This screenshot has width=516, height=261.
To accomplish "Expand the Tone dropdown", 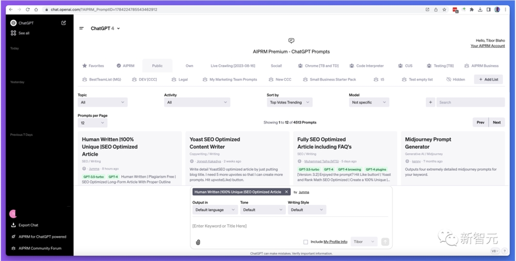I will coord(263,210).
